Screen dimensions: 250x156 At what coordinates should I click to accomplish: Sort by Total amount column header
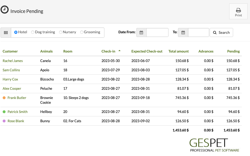coord(179,51)
